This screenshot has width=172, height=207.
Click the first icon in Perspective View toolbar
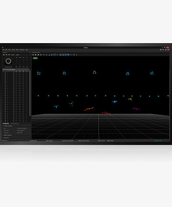pyautogui.click(x=33, y=55)
